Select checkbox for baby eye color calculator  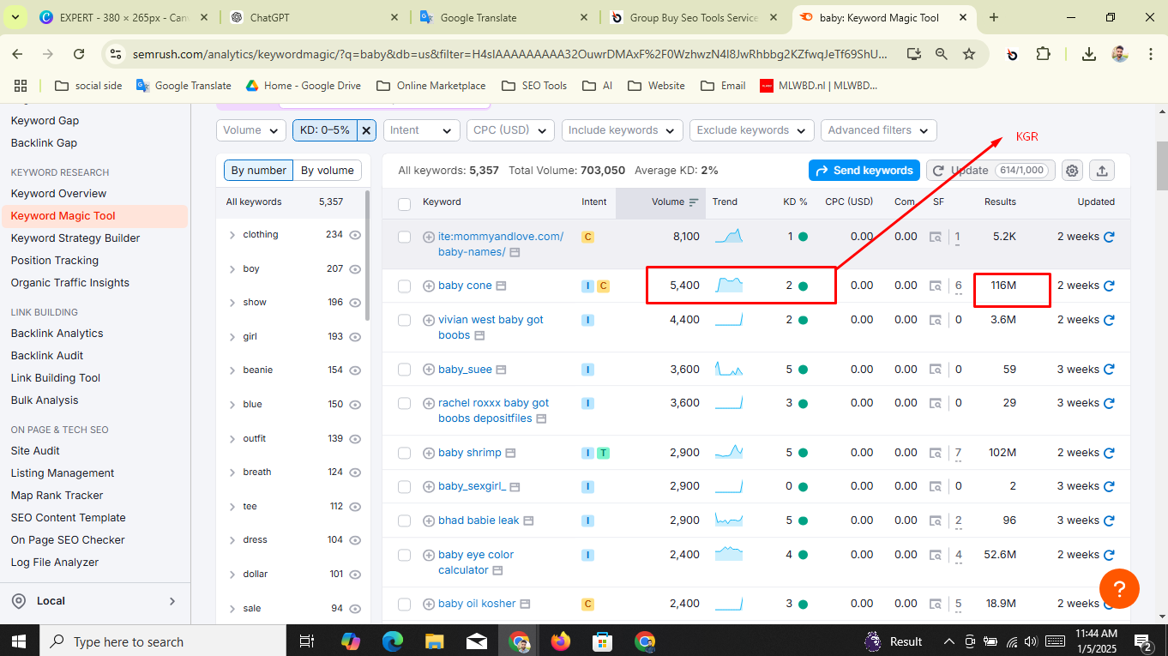(x=405, y=556)
